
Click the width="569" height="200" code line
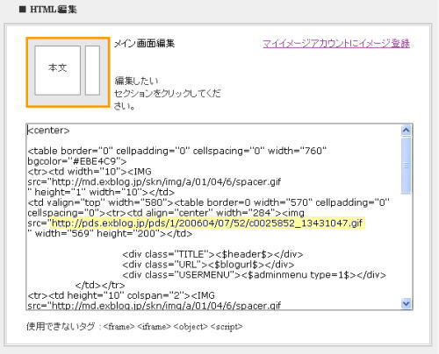[x=110, y=234]
